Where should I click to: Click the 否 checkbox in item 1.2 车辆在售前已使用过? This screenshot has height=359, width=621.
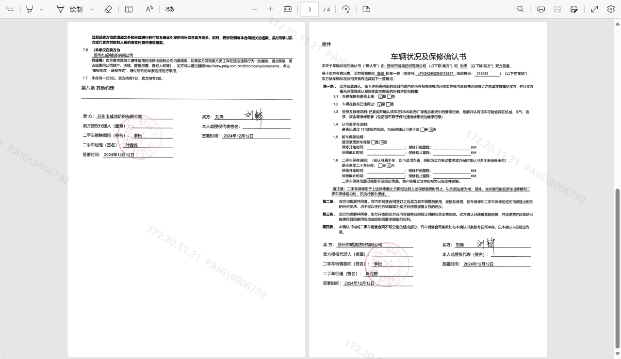[389, 104]
